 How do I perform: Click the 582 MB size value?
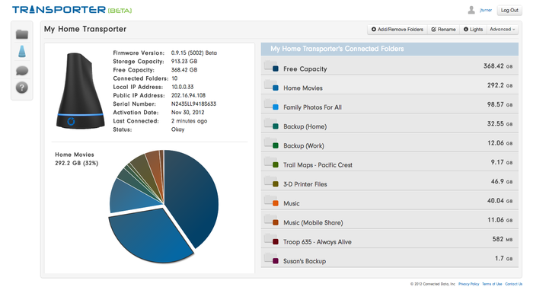[502, 239]
